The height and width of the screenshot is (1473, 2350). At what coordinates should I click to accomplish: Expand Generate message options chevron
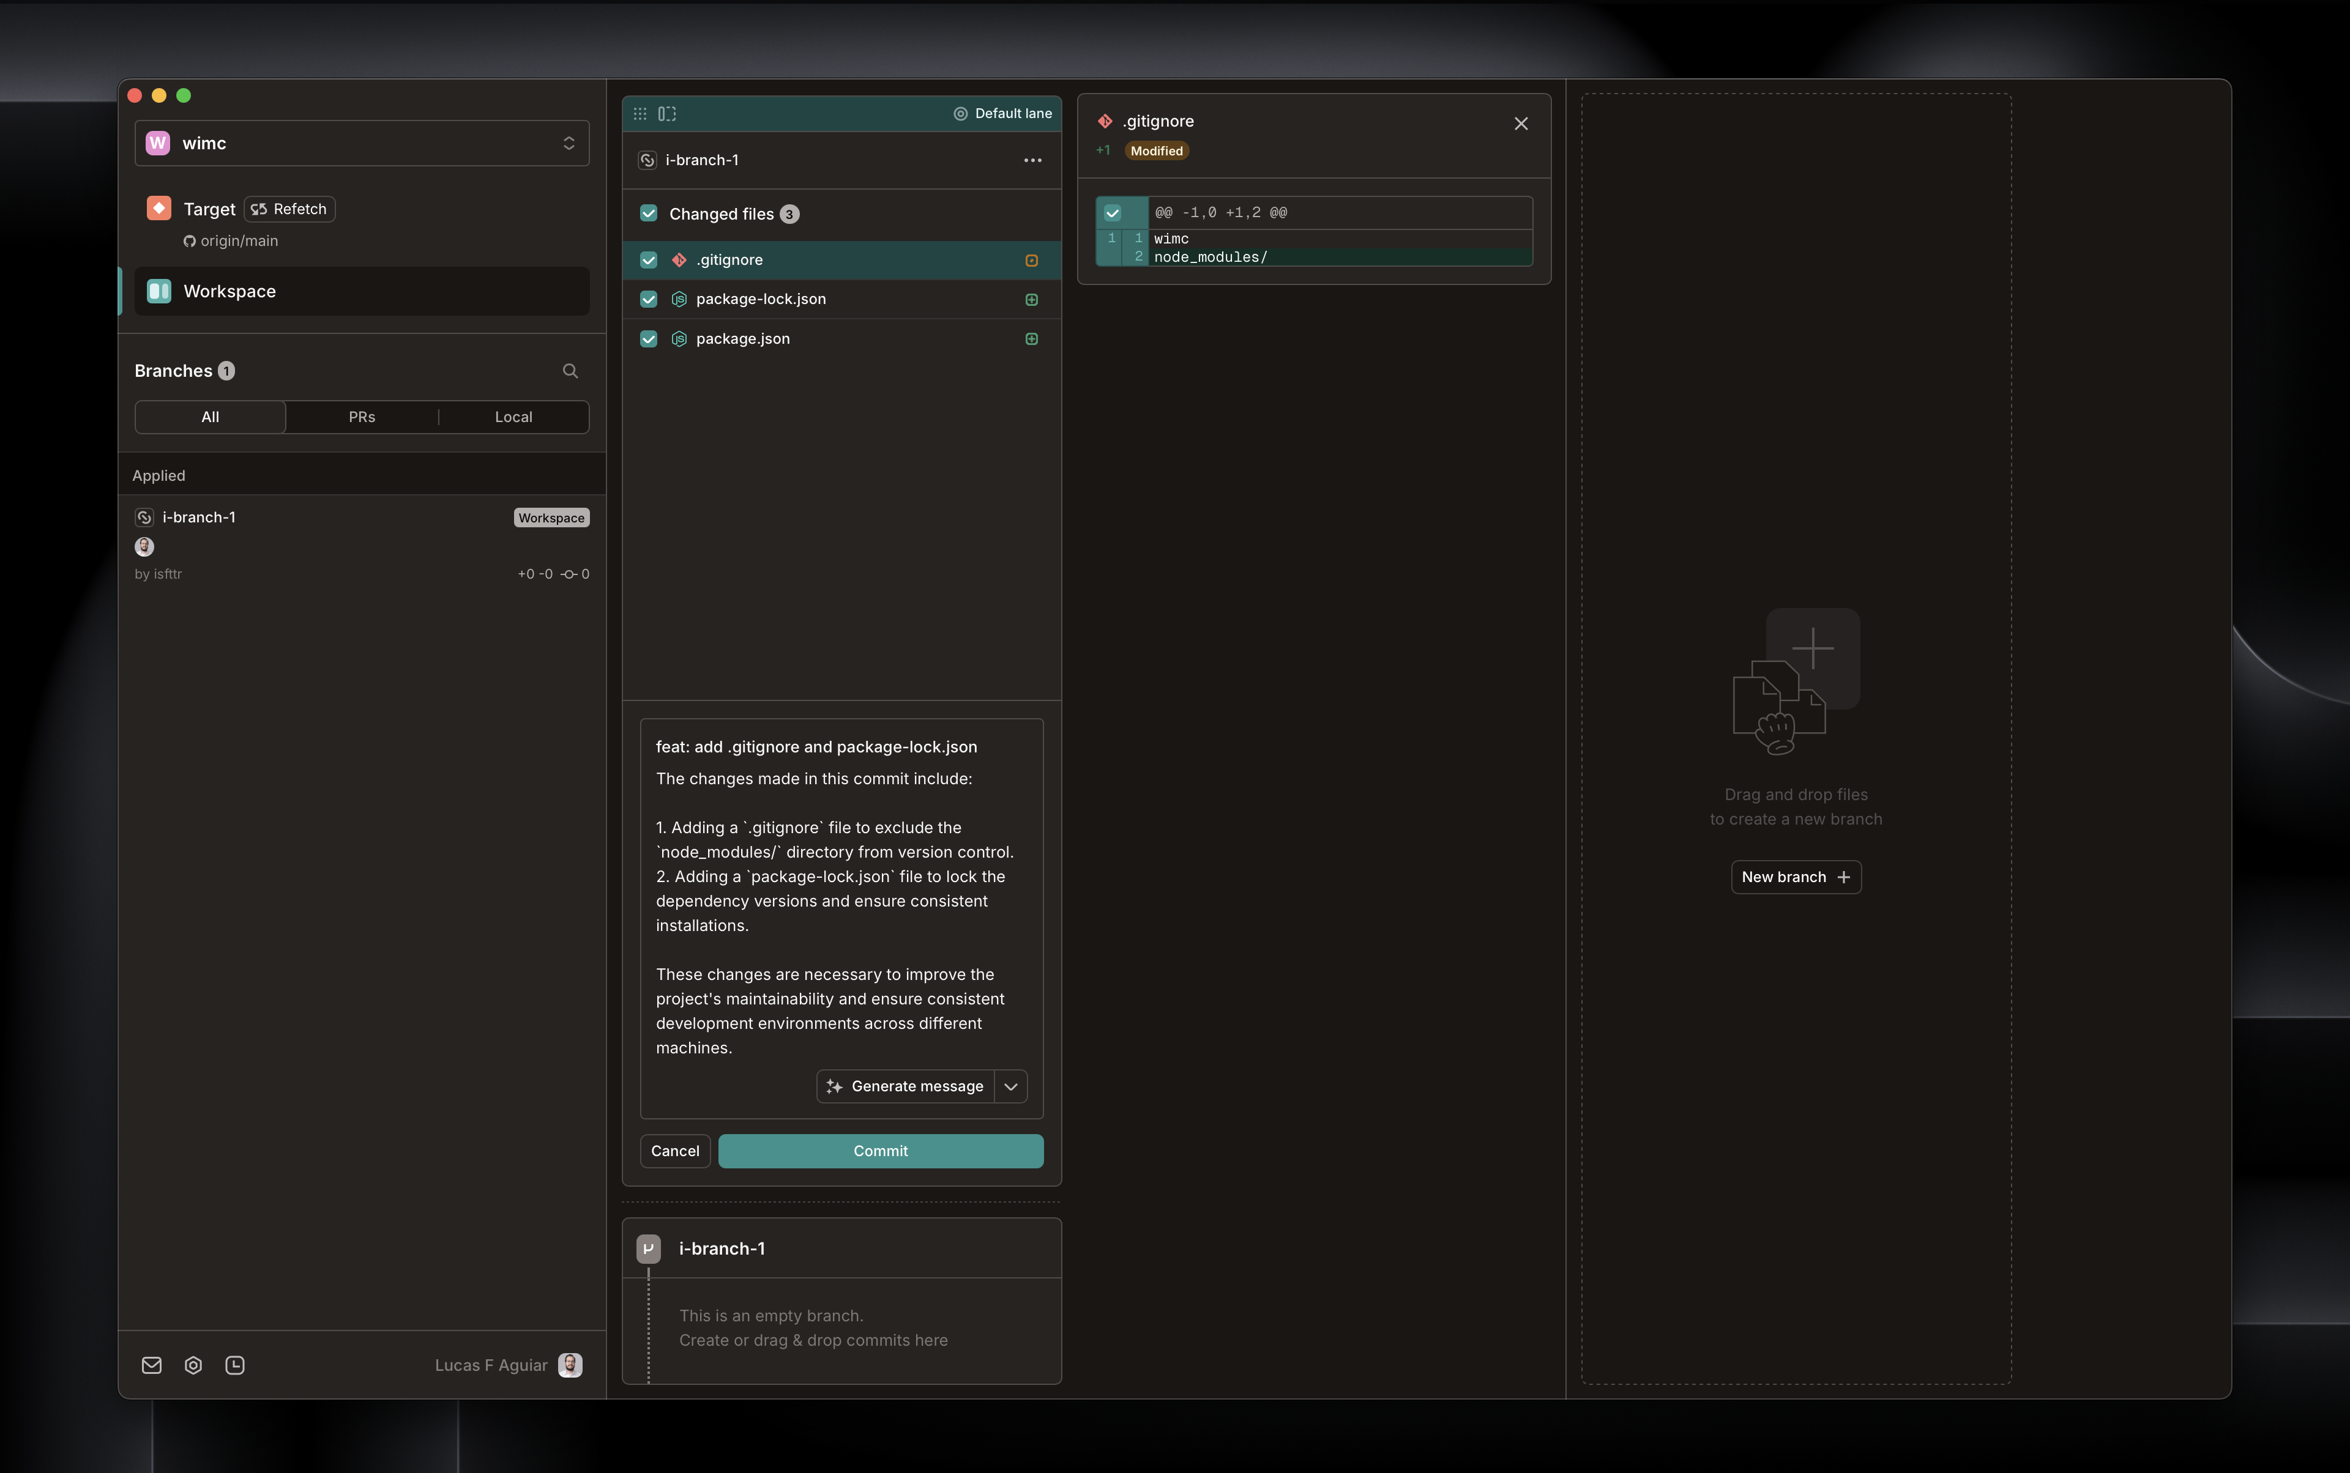tap(1011, 1086)
